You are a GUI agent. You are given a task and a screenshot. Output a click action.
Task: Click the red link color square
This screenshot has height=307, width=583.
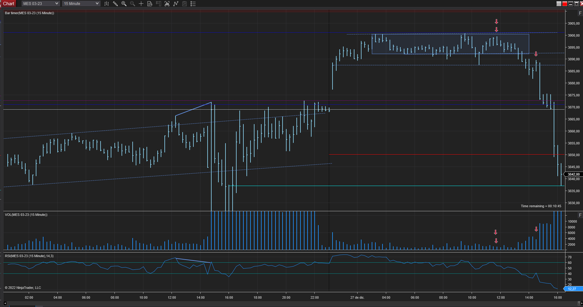coord(565,4)
